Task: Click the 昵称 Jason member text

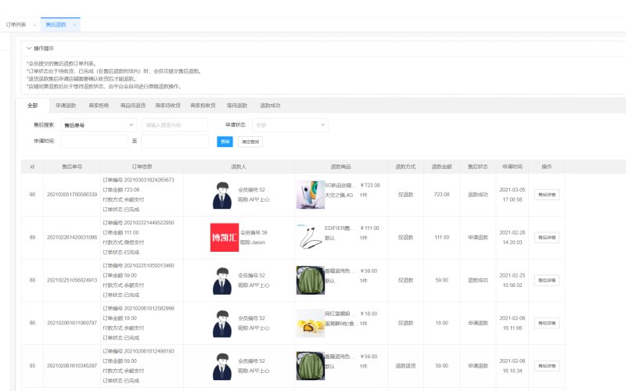Action: click(252, 242)
